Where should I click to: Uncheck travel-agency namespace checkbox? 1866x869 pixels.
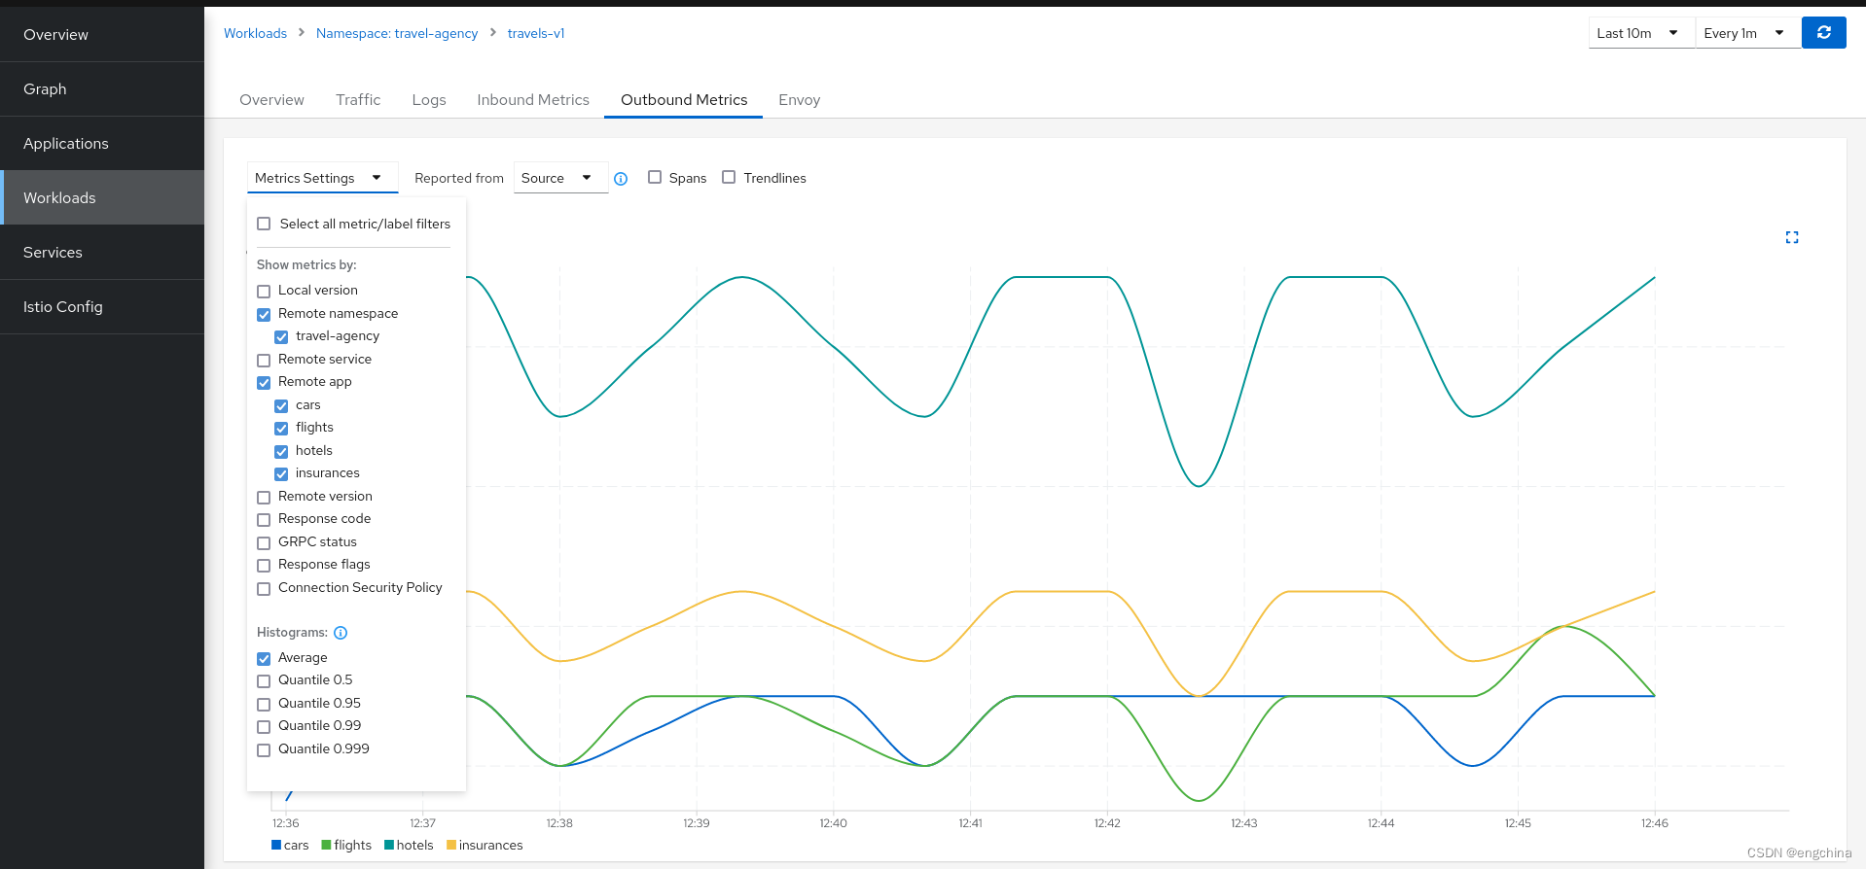281,336
